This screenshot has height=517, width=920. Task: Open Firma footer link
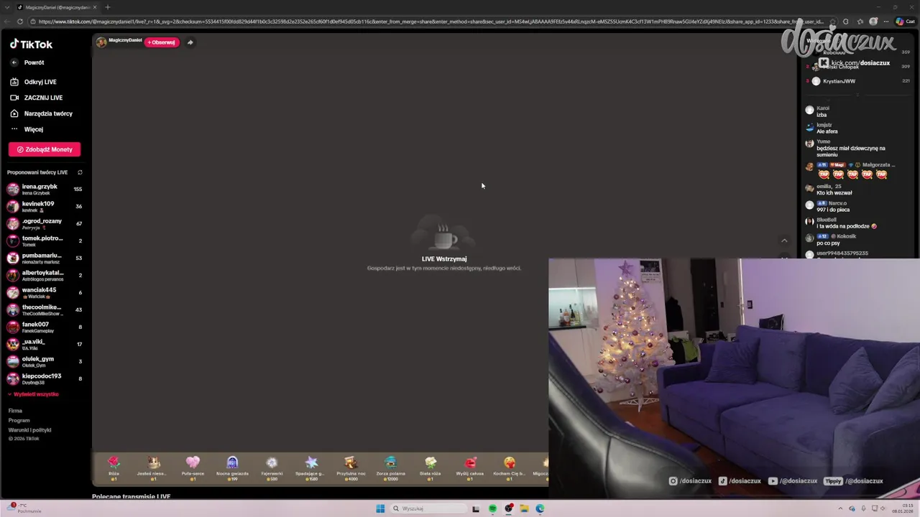tap(15, 411)
